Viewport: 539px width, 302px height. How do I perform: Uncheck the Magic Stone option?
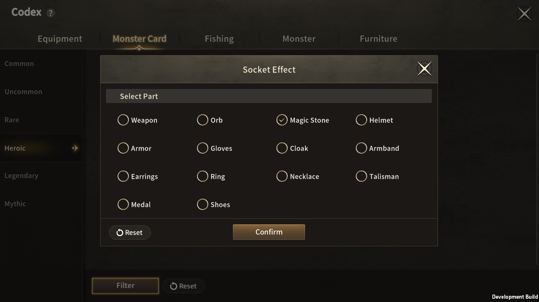point(282,120)
